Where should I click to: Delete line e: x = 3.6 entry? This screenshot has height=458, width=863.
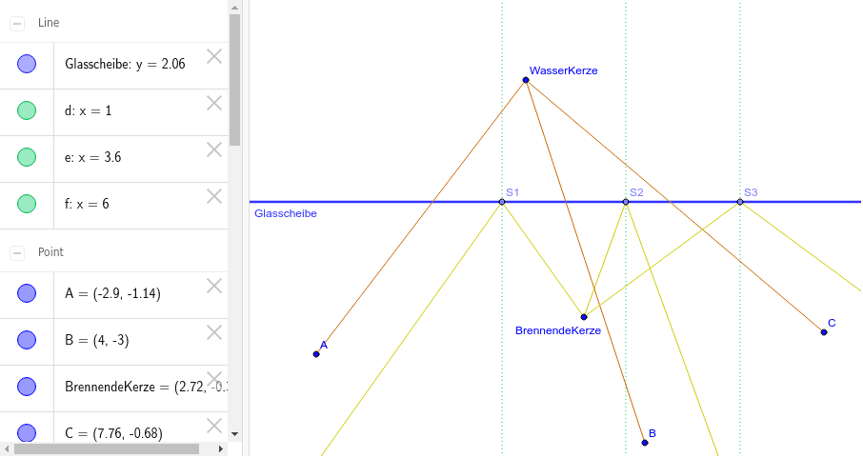coord(214,149)
